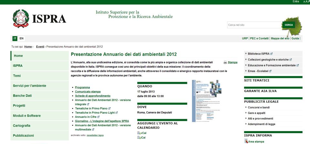The width and height of the screenshot is (310, 144).
Task: Open the Comunicato stampa link
Action: [88, 92]
